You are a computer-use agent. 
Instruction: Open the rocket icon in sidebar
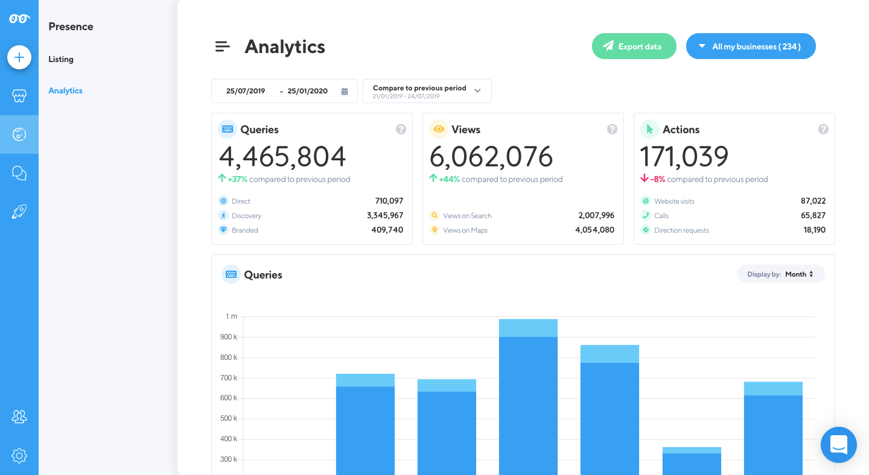pyautogui.click(x=19, y=212)
